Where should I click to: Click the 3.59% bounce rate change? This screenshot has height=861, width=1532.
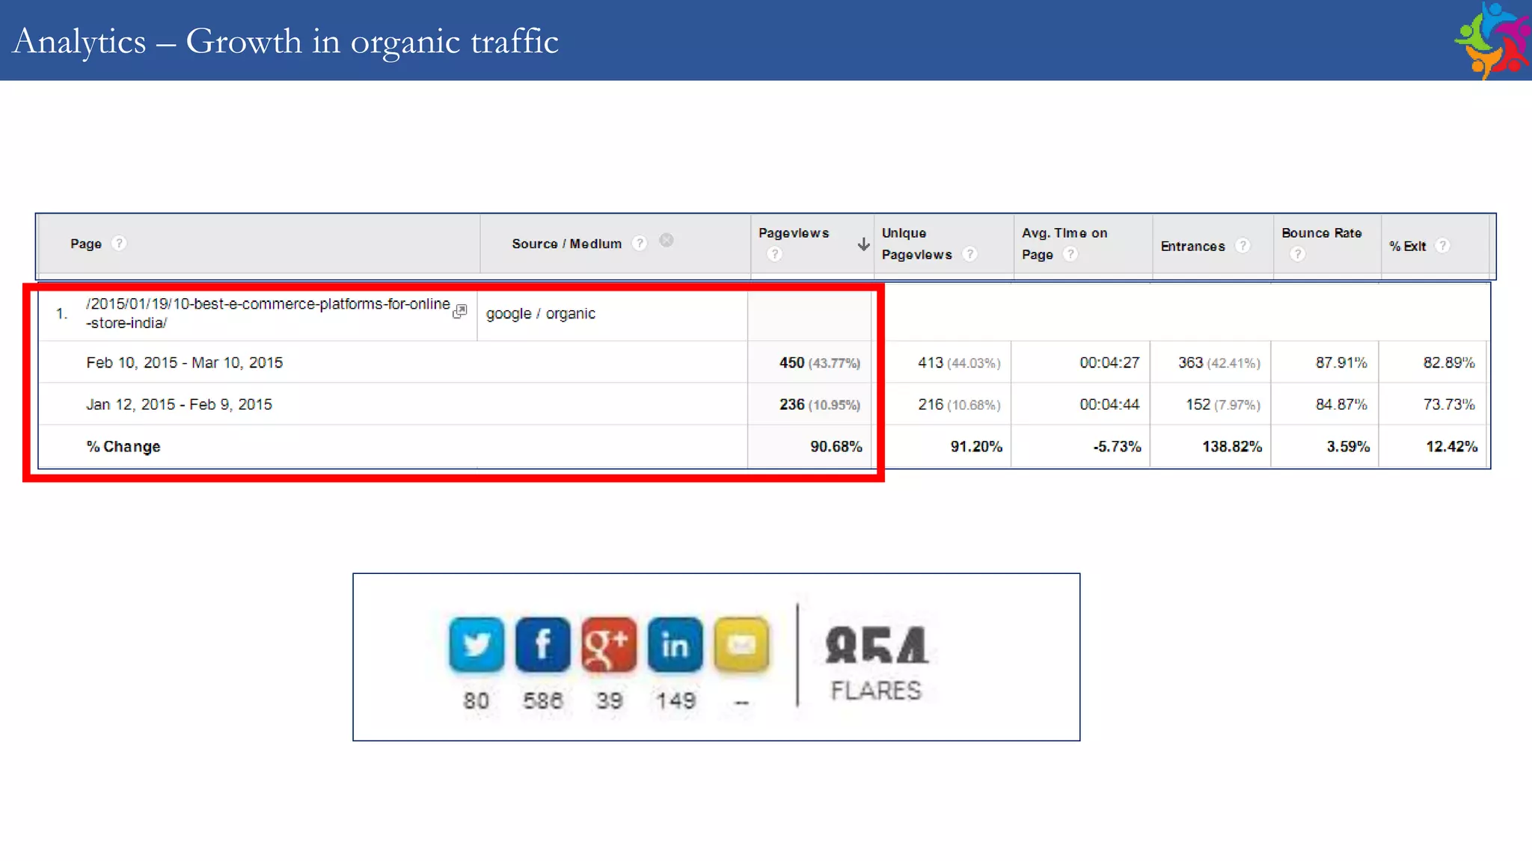pyautogui.click(x=1348, y=446)
